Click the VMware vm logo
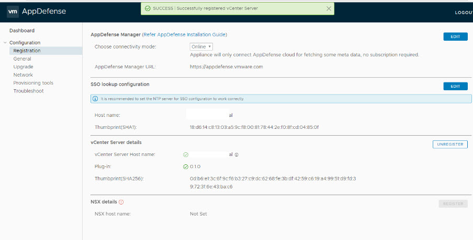The image size is (473, 240). [x=13, y=11]
